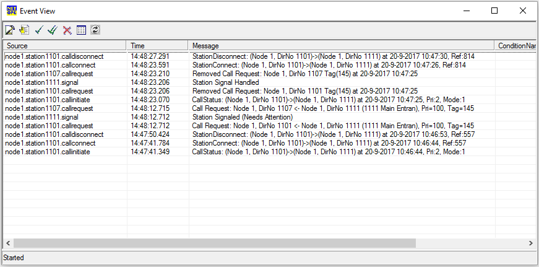
Task: Click StationConnect message with Ref:814
Action: (329, 65)
